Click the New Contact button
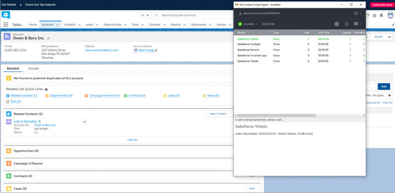395x193 pixels. coord(218,114)
